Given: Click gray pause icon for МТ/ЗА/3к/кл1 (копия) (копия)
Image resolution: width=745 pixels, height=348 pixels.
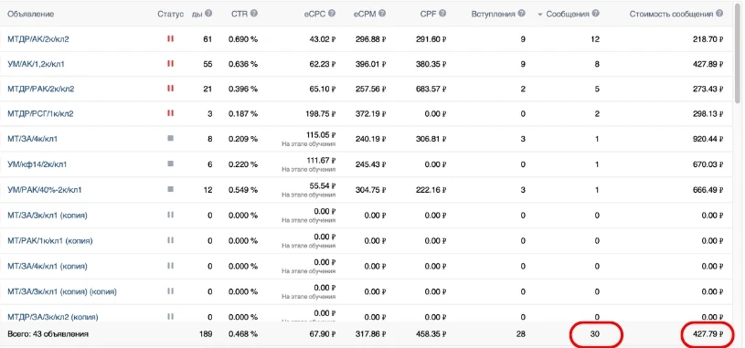Looking at the screenshot, I should [x=170, y=290].
